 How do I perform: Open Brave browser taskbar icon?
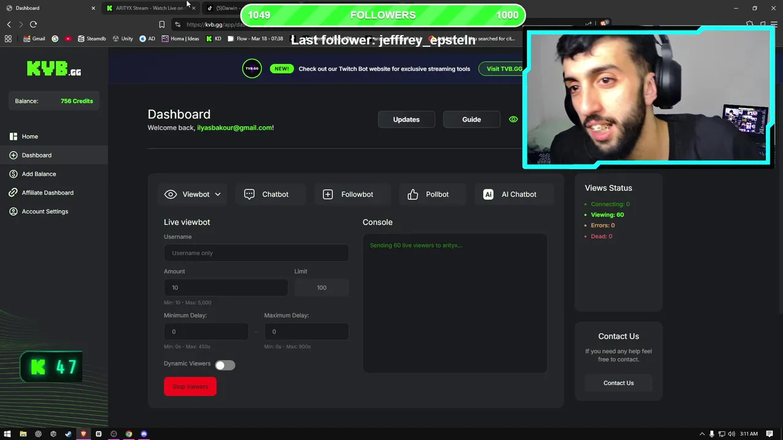click(83, 434)
